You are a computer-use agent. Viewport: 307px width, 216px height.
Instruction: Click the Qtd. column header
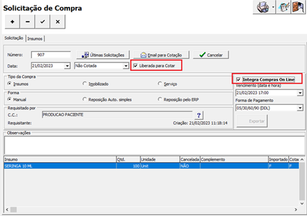[128, 160]
